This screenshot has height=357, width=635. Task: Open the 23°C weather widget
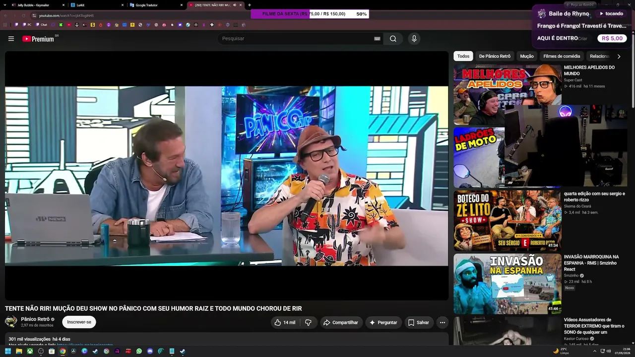click(561, 351)
